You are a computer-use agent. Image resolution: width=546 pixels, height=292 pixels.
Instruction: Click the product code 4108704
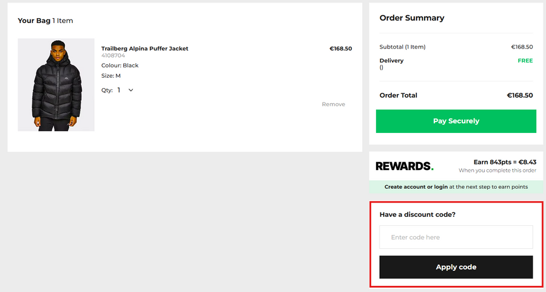(113, 56)
